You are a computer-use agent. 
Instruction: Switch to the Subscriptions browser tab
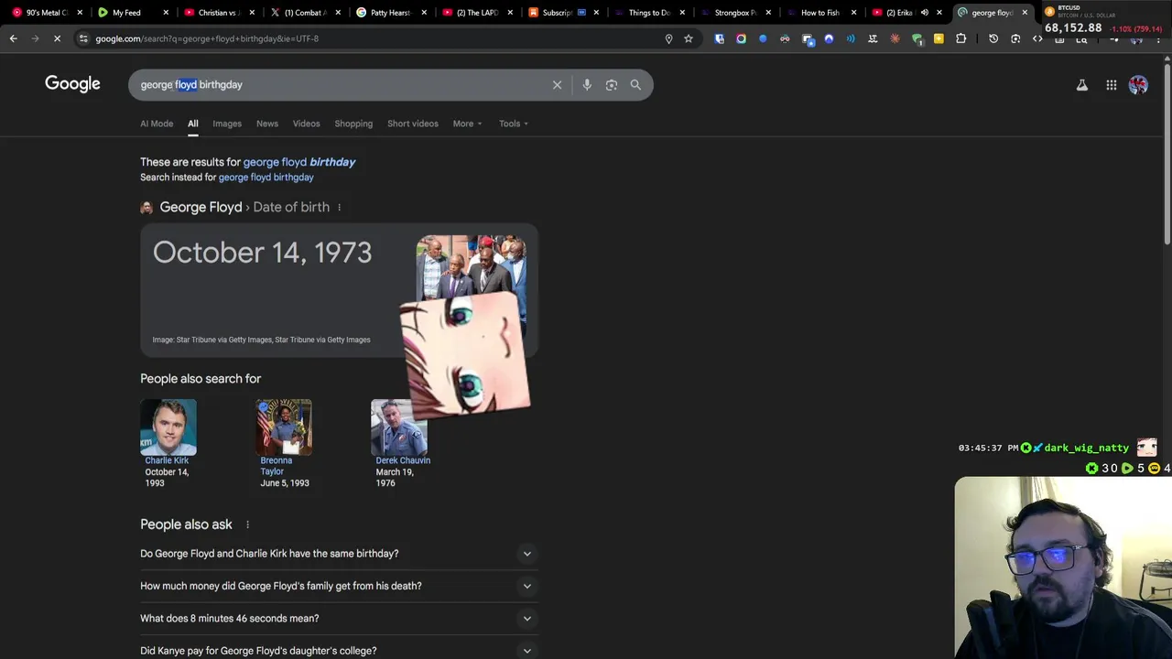coord(561,13)
